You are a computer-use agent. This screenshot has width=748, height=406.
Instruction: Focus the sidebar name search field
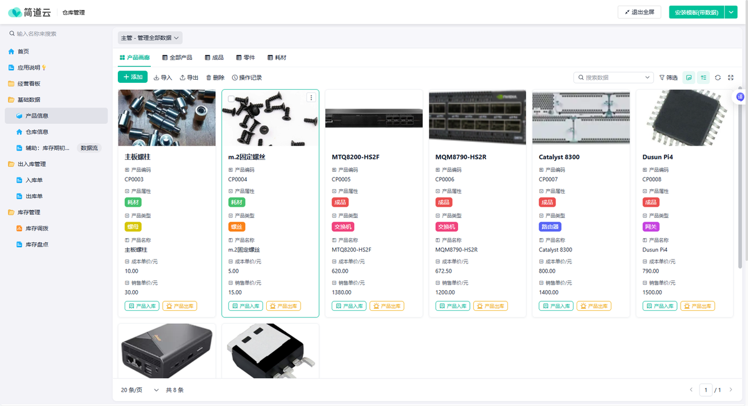(x=56, y=34)
